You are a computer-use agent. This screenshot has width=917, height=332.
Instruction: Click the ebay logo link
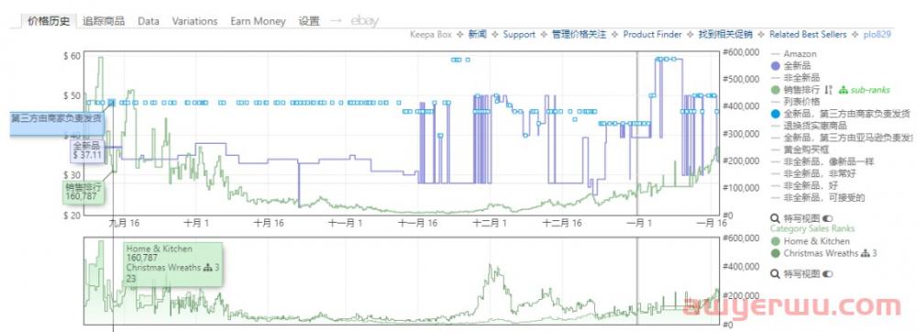[x=365, y=21]
